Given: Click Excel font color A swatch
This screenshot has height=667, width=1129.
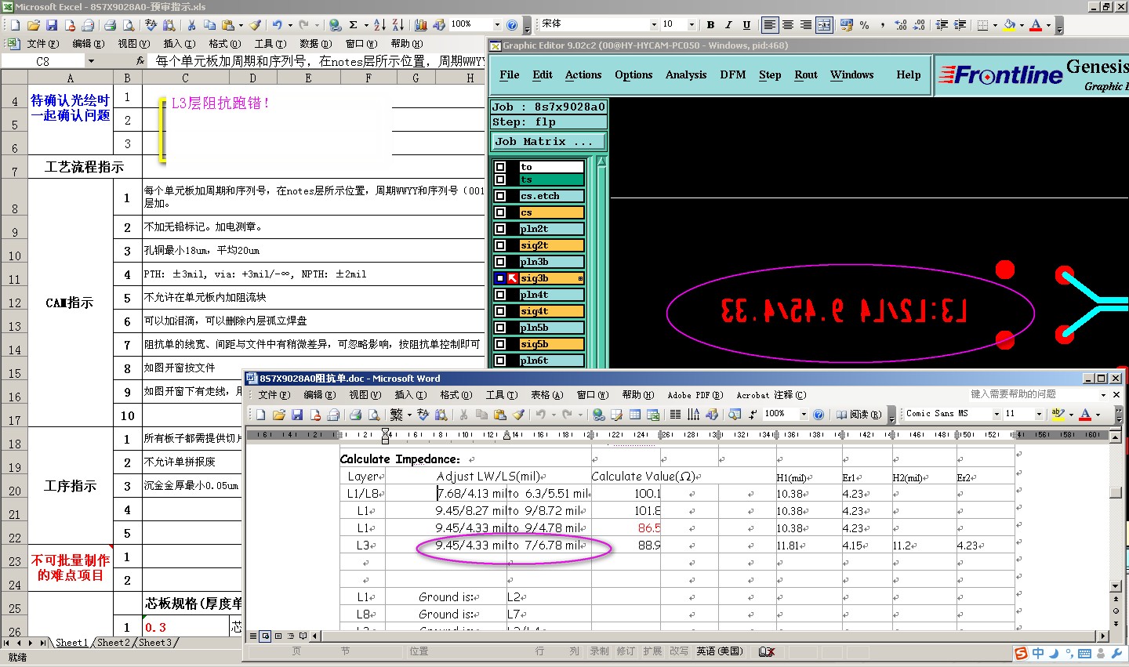Looking at the screenshot, I should pyautogui.click(x=1036, y=25).
